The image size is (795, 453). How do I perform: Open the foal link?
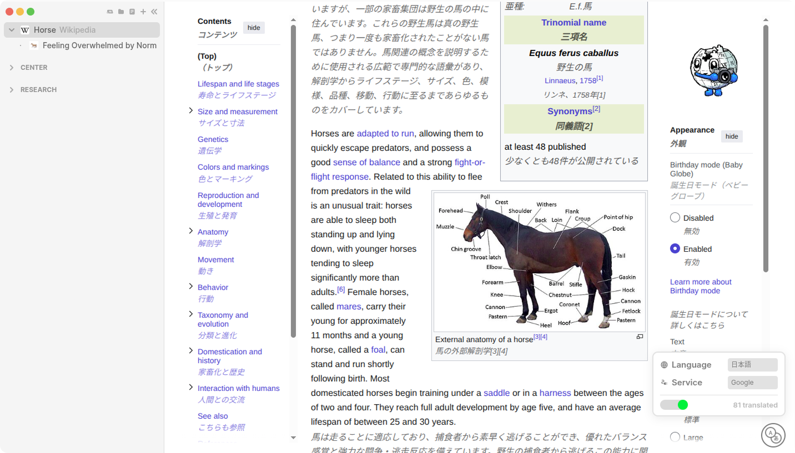[x=378, y=350]
